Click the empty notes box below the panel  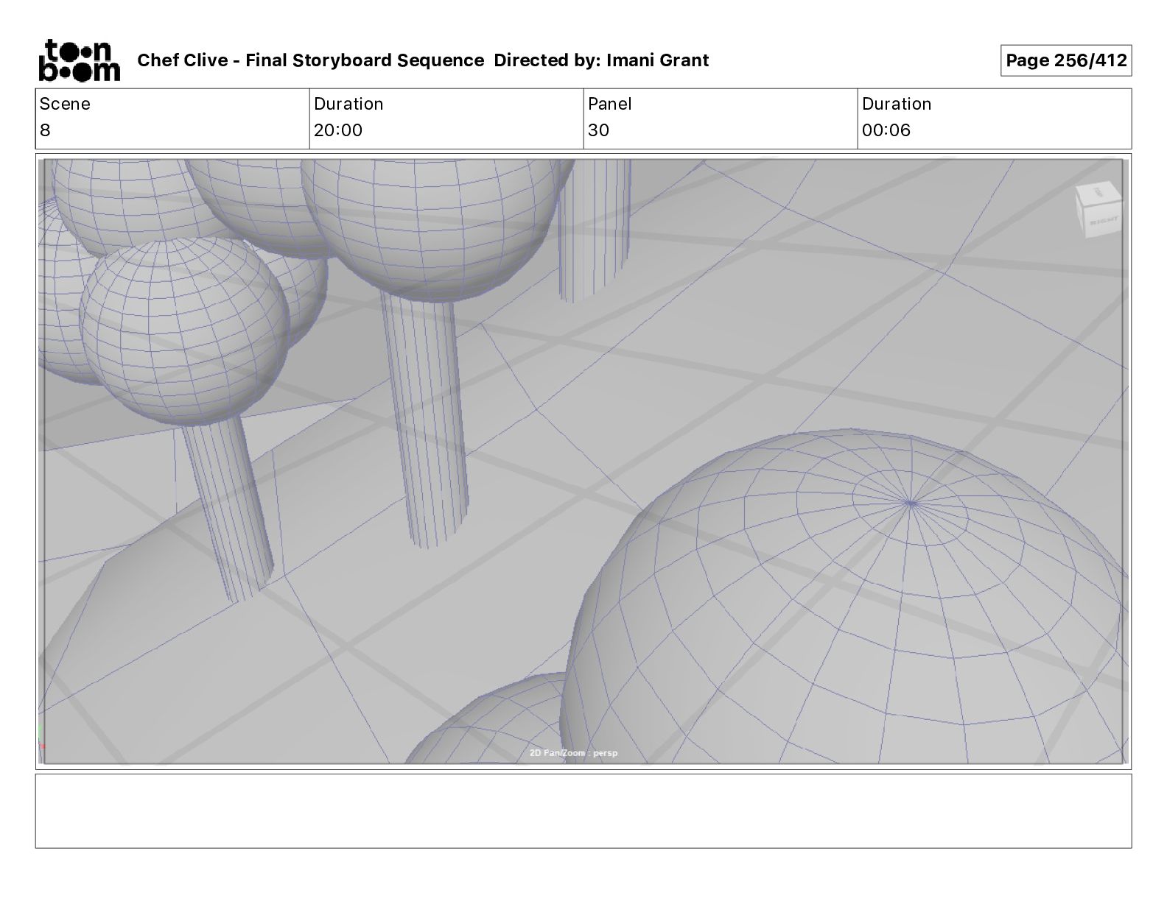583,810
